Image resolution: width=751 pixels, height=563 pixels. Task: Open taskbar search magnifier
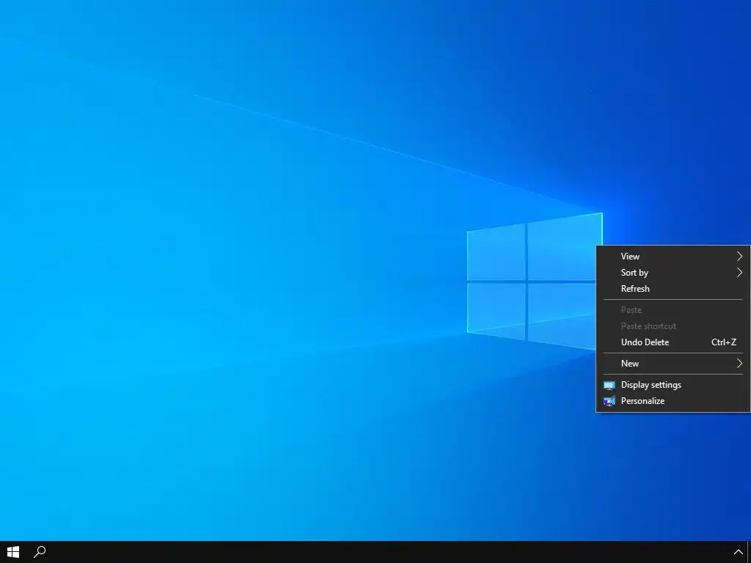coord(40,552)
